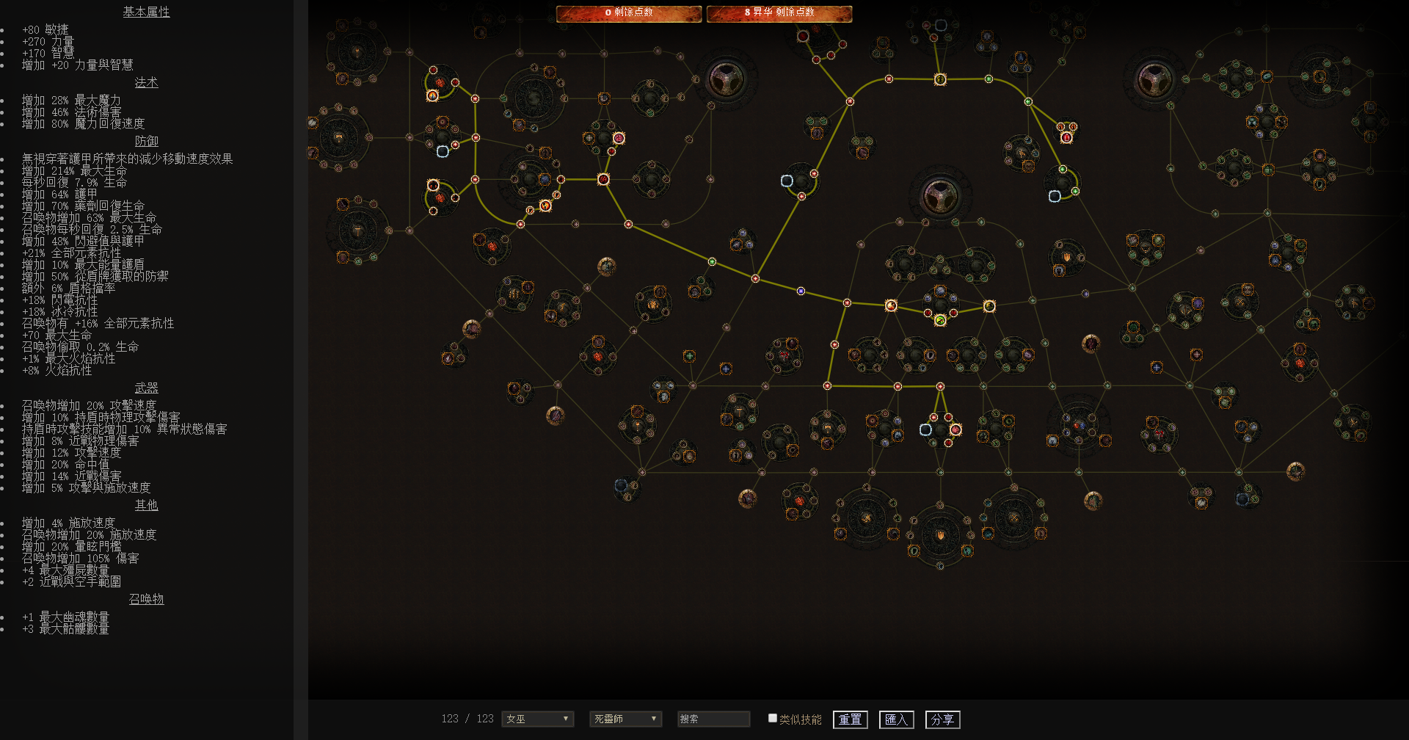Select the blue-glow empty socket in lower-center cluster
This screenshot has height=740, width=1409.
coord(925,429)
